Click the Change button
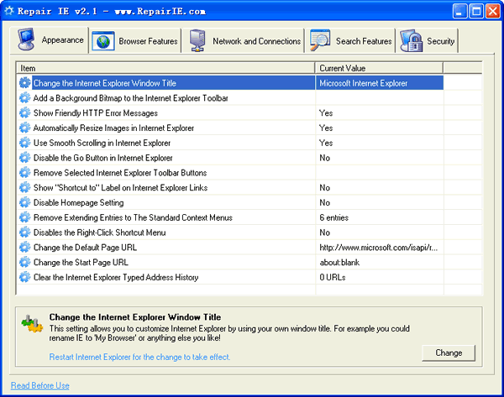Image resolution: width=504 pixels, height=397 pixels. click(x=449, y=353)
